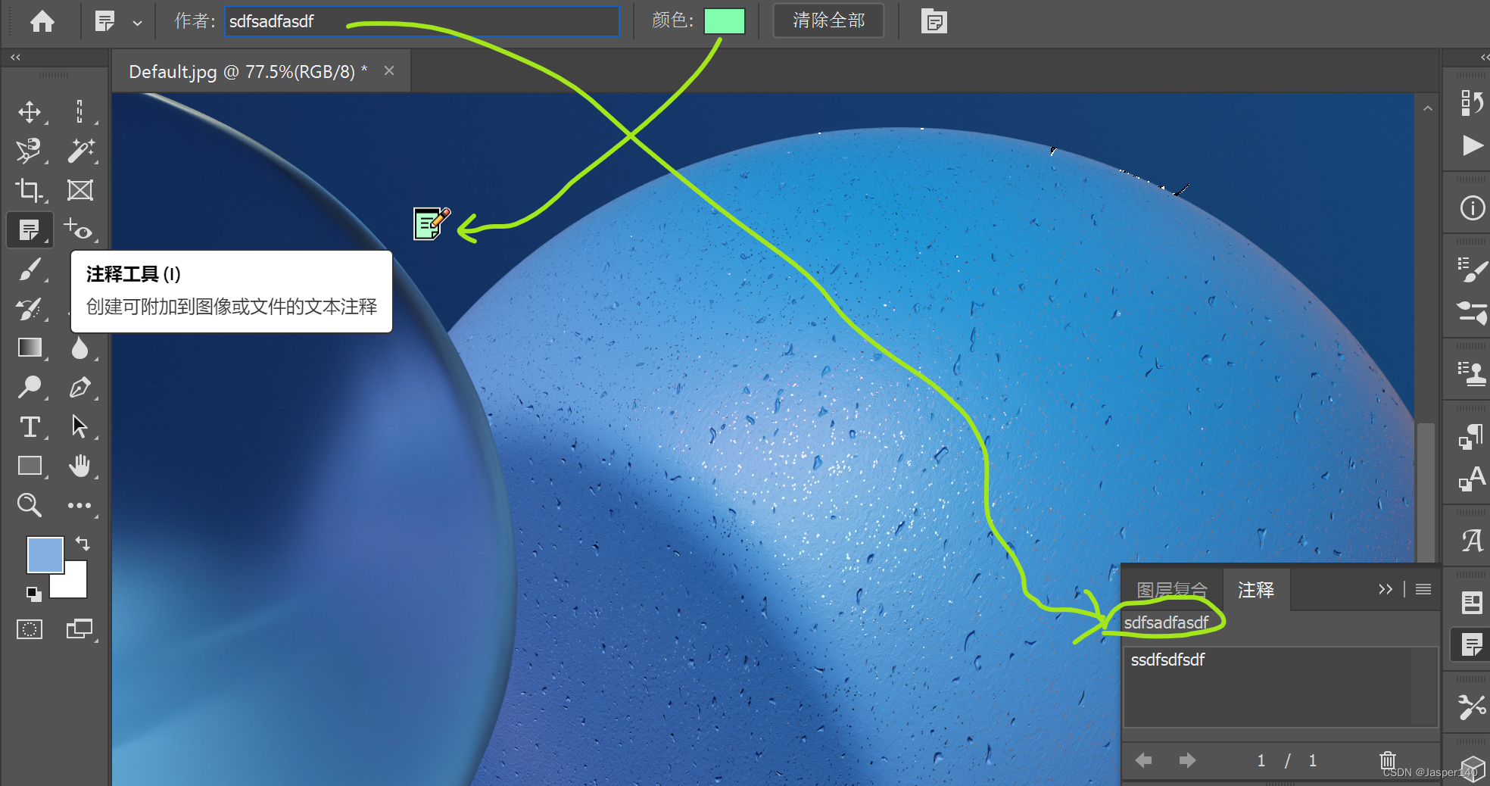
Task: Select the Path Selection tool
Action: pos(79,427)
